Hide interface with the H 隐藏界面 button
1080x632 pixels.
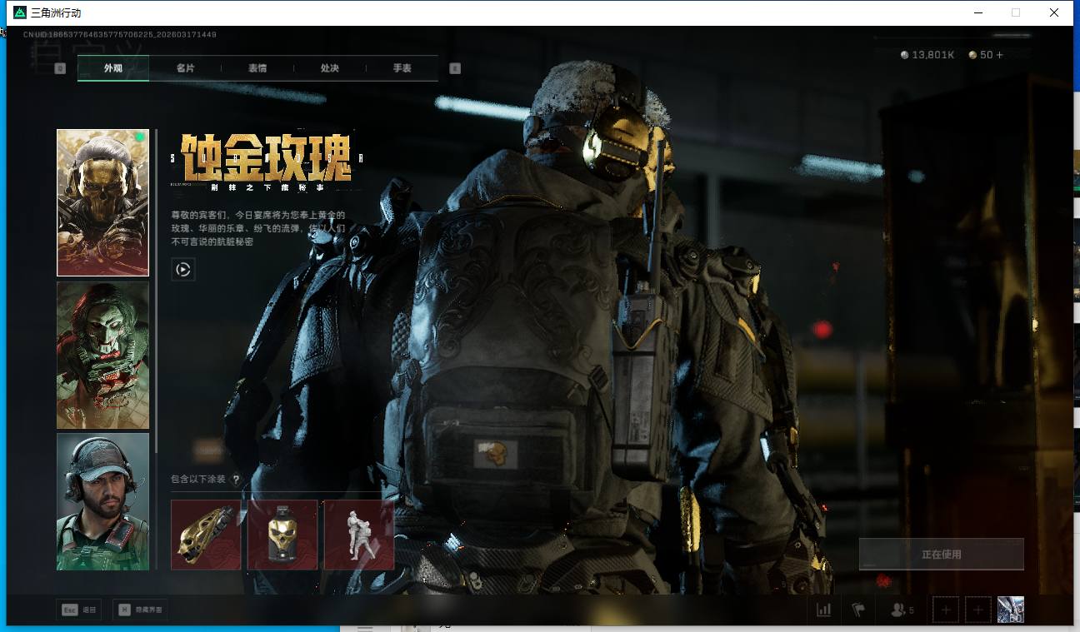point(140,610)
